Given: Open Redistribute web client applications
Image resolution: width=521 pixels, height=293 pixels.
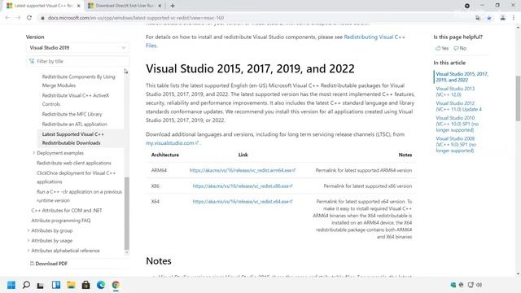Looking at the screenshot, I should [x=74, y=163].
